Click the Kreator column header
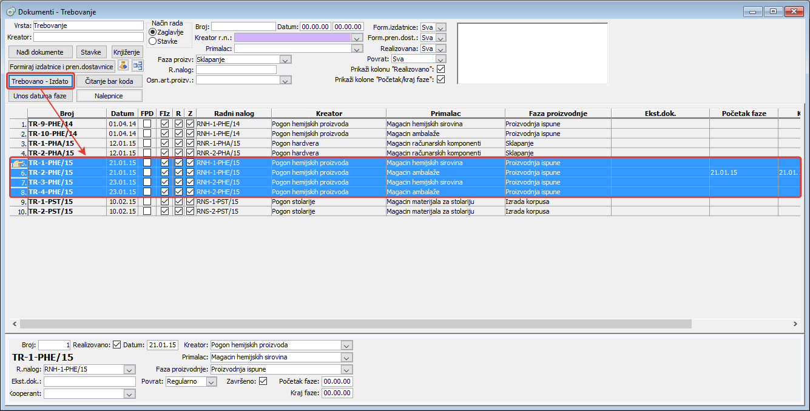810x411 pixels. point(329,114)
